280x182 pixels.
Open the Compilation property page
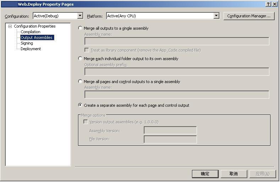(31, 32)
